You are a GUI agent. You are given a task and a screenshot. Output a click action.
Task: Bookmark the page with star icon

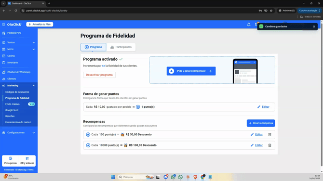(271, 11)
